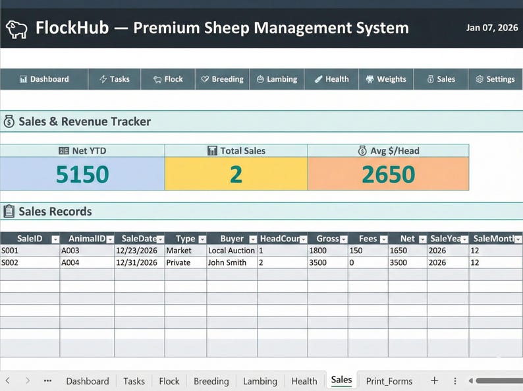Click the Settings gear icon
523x391 pixels.
tap(480, 79)
